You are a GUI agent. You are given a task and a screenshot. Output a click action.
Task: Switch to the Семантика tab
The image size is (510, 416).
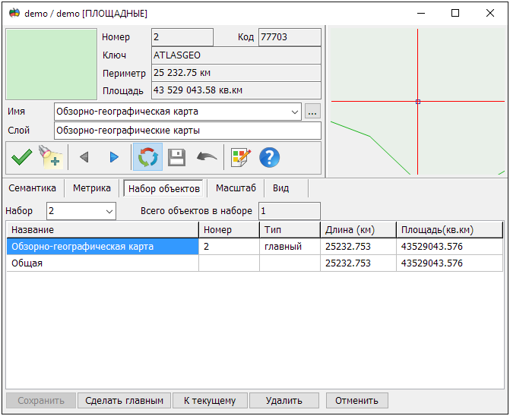[32, 188]
